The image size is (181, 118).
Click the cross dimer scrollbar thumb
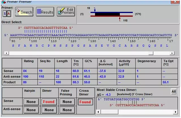click(x=109, y=112)
